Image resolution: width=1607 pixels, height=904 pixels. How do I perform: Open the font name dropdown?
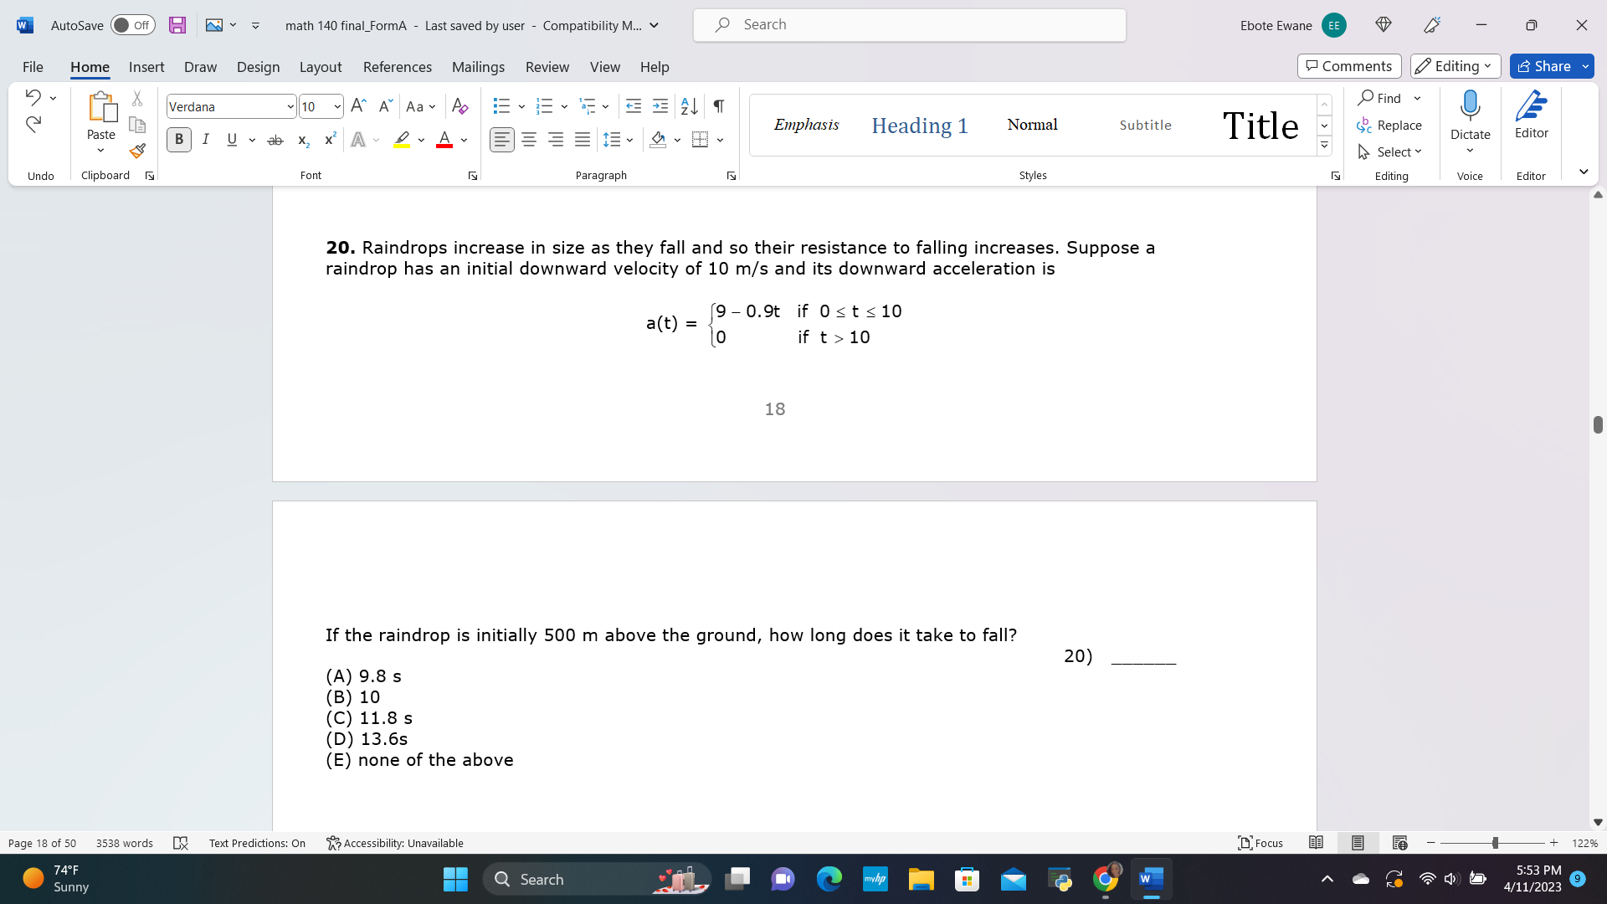pyautogui.click(x=289, y=106)
